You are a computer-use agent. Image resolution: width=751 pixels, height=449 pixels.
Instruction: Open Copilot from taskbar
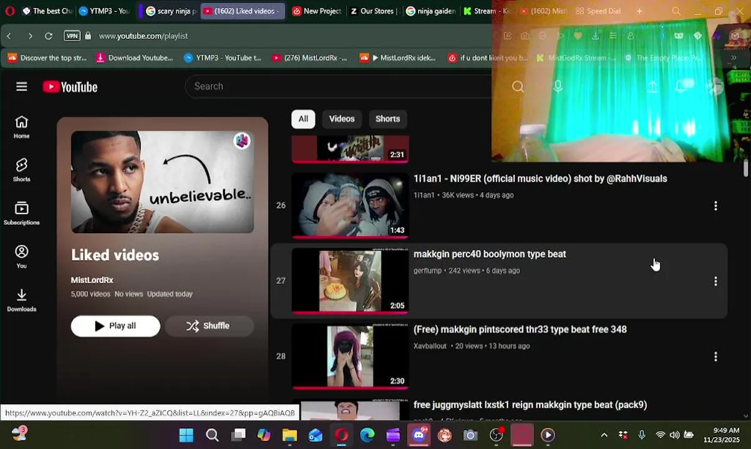click(x=264, y=435)
